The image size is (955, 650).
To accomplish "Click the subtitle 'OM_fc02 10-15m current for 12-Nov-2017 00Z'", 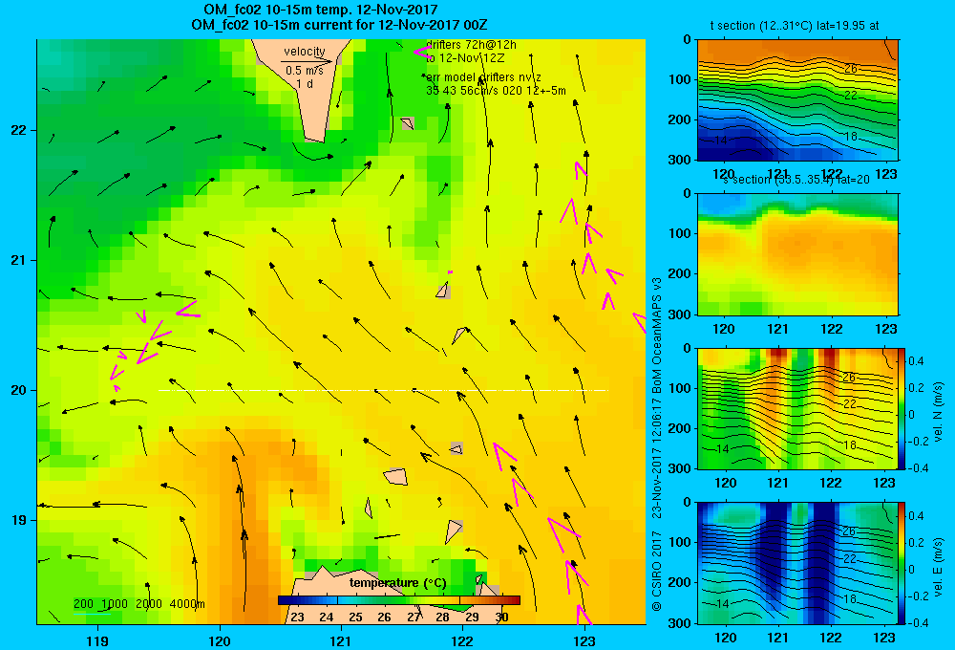I will pyautogui.click(x=339, y=25).
